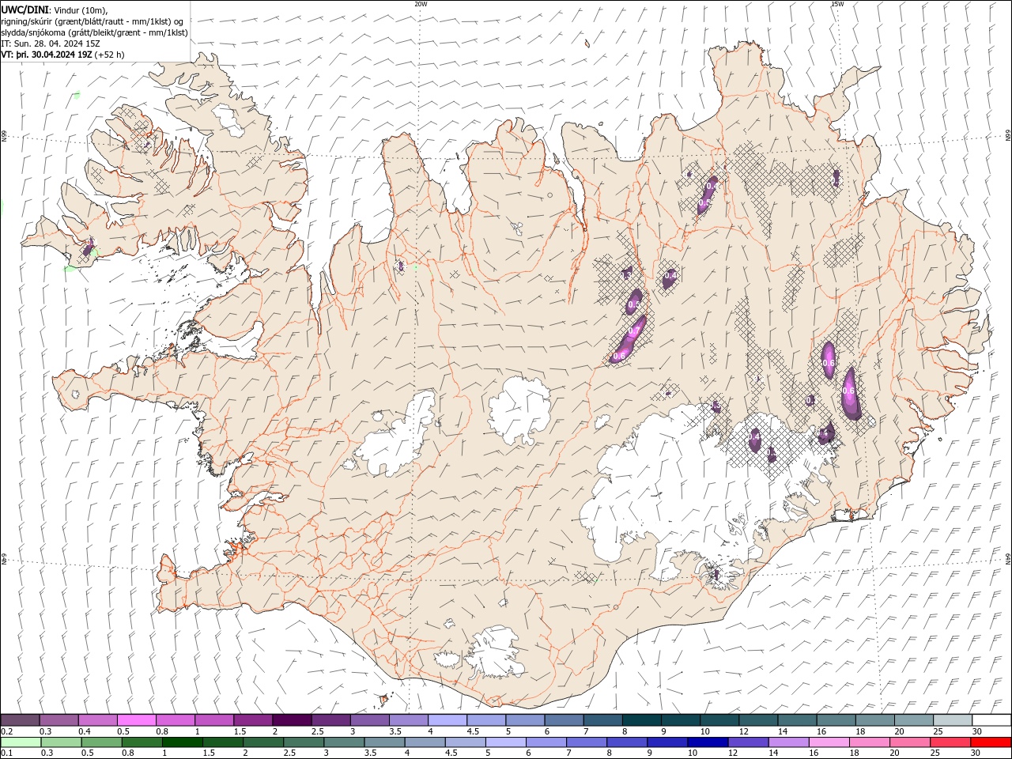Pick the pale lavender 5 rain legend swatch
Viewport: 1012px width, 759px height.
pyautogui.click(x=506, y=742)
